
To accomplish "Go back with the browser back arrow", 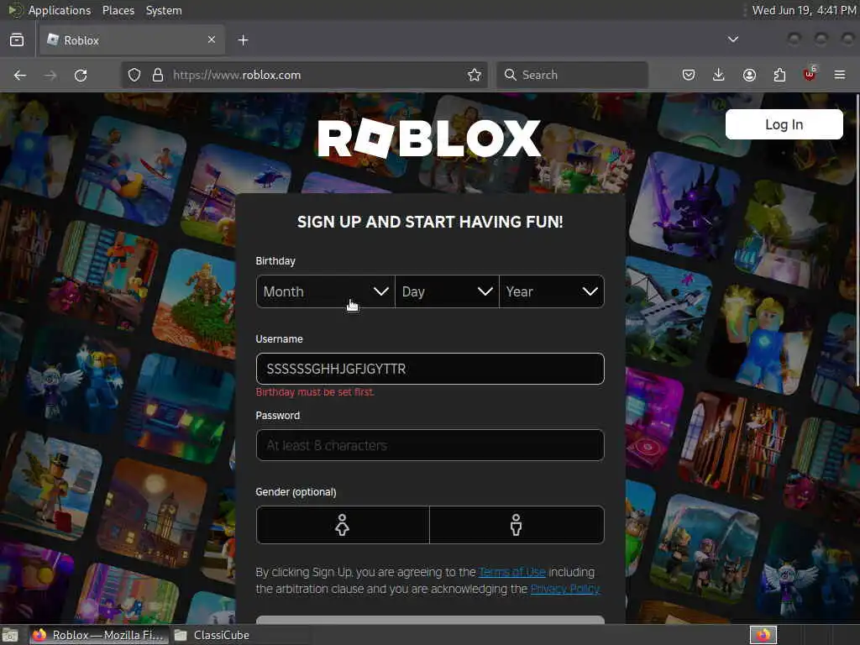I will click(x=20, y=75).
